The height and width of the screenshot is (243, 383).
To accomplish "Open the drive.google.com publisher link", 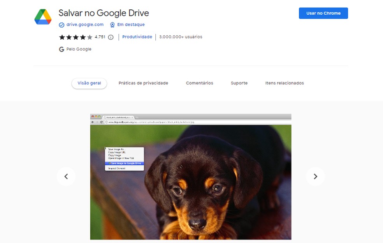I will coord(85,24).
